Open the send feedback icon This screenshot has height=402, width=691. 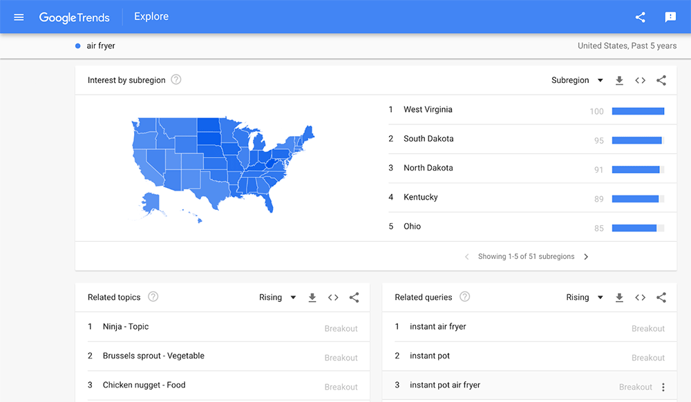coord(670,17)
